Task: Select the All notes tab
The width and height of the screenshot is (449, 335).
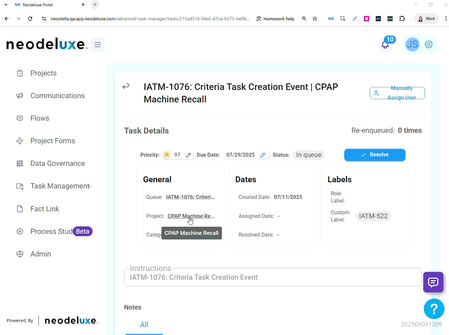Action: click(144, 325)
